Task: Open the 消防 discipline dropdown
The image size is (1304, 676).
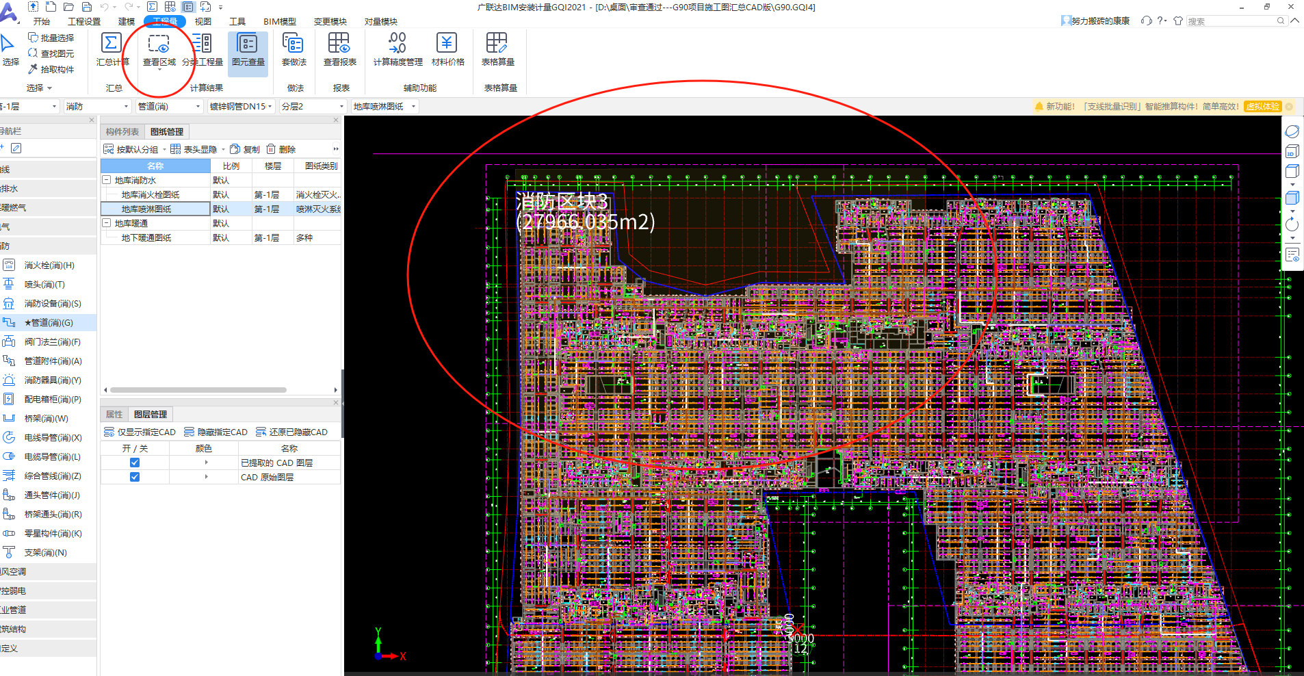Action: [96, 107]
